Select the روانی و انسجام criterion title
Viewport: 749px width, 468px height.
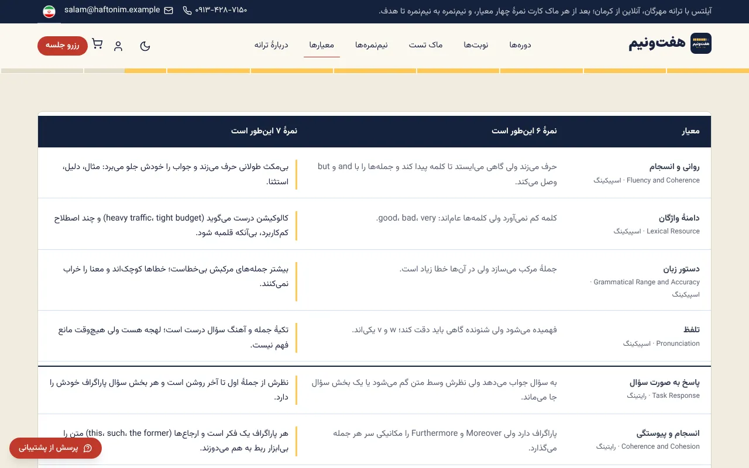[674, 167]
